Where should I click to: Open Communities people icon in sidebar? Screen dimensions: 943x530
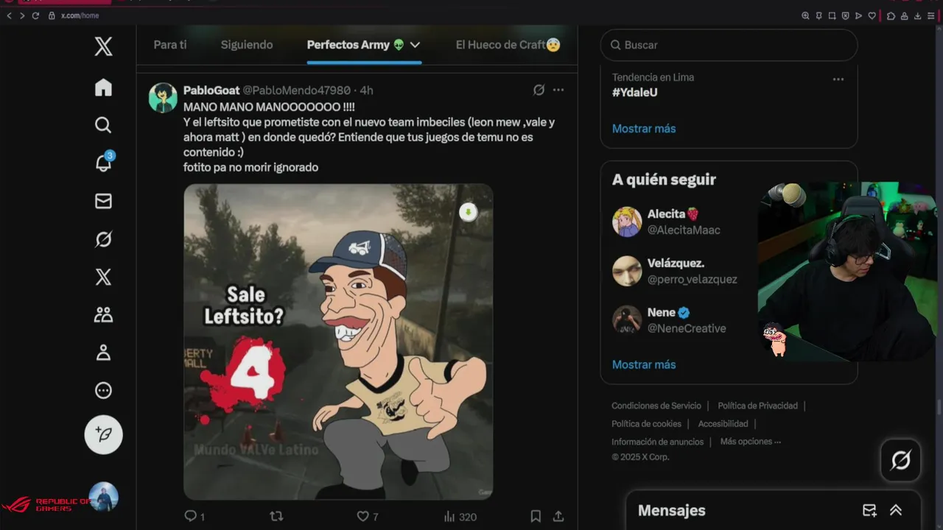click(103, 315)
